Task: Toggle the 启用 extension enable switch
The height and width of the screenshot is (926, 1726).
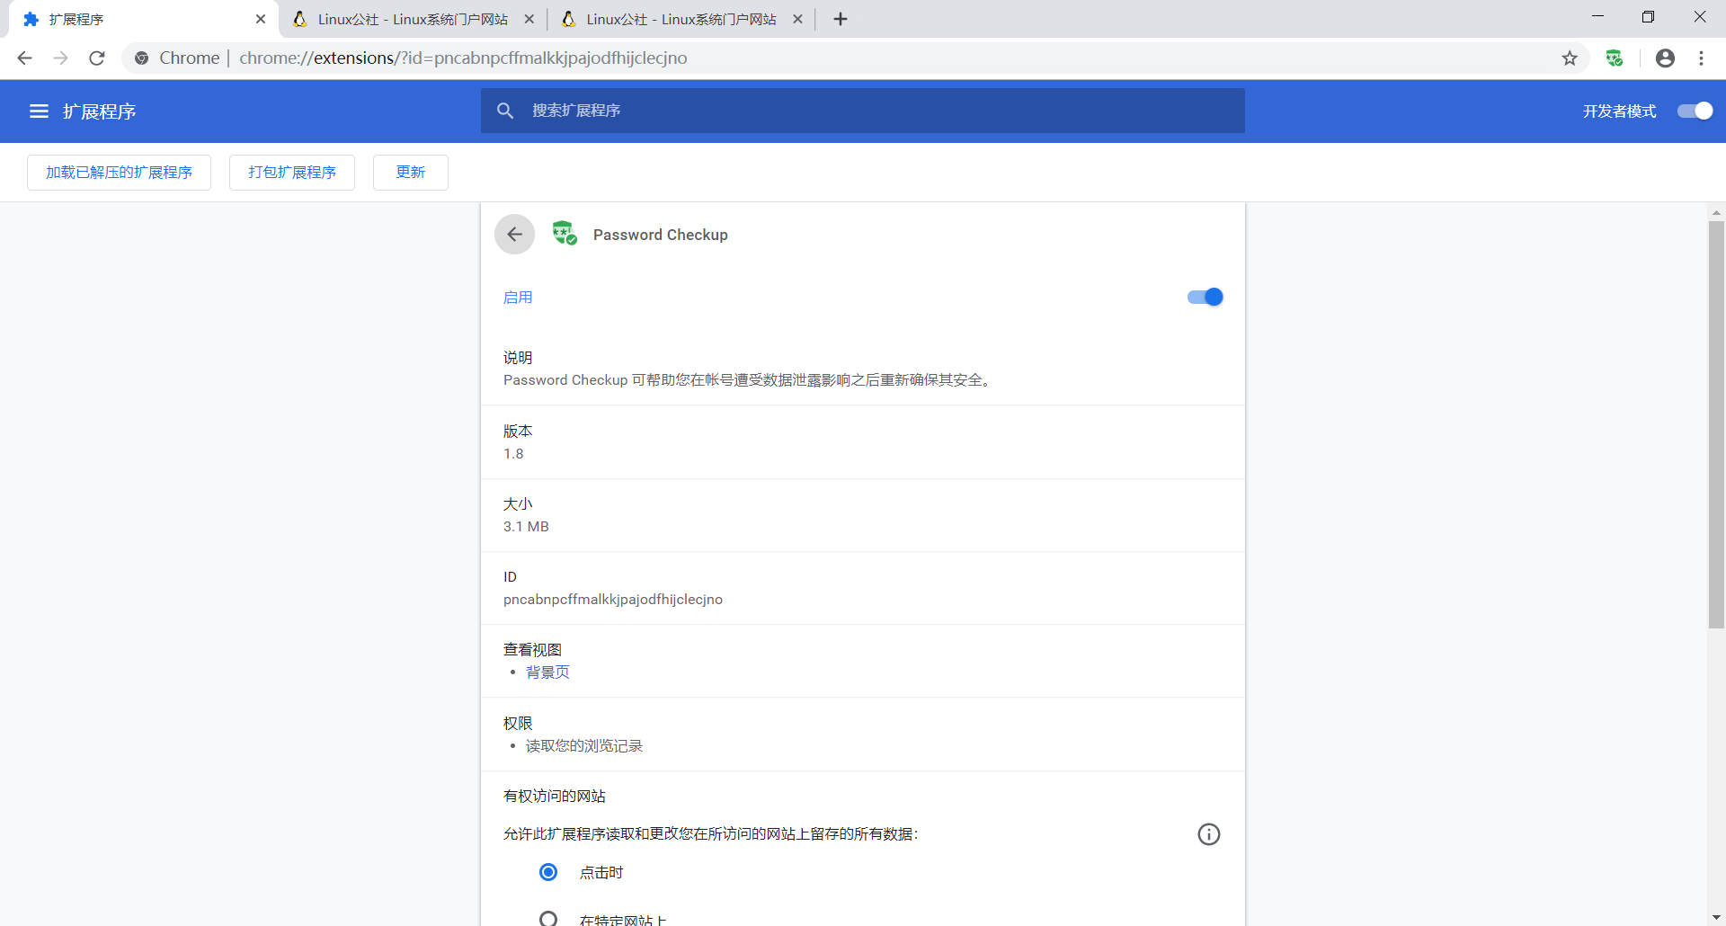Action: pos(1206,297)
